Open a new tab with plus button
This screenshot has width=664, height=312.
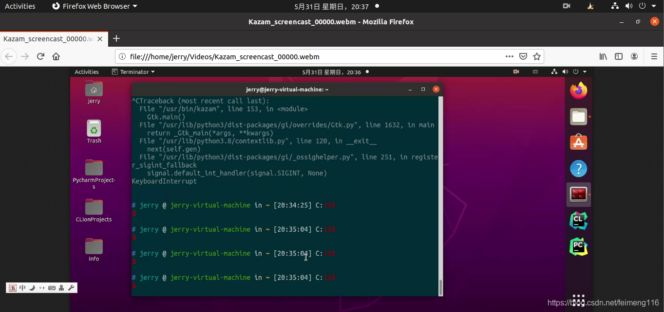coord(116,38)
